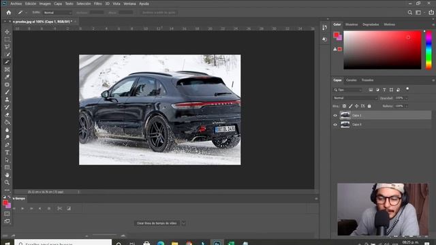Open the three-dots edit toolbar button

[x=7, y=190]
